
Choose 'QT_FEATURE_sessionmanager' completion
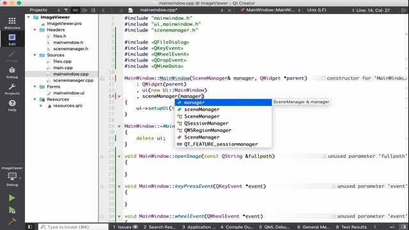click(223, 144)
